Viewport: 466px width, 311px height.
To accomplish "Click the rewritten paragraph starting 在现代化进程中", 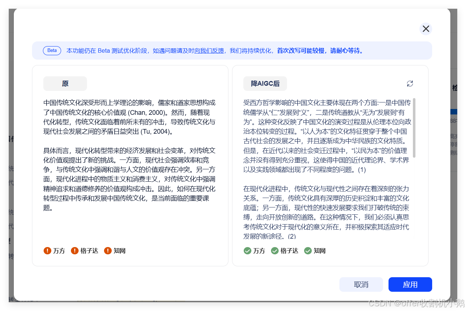I will pyautogui.click(x=327, y=213).
